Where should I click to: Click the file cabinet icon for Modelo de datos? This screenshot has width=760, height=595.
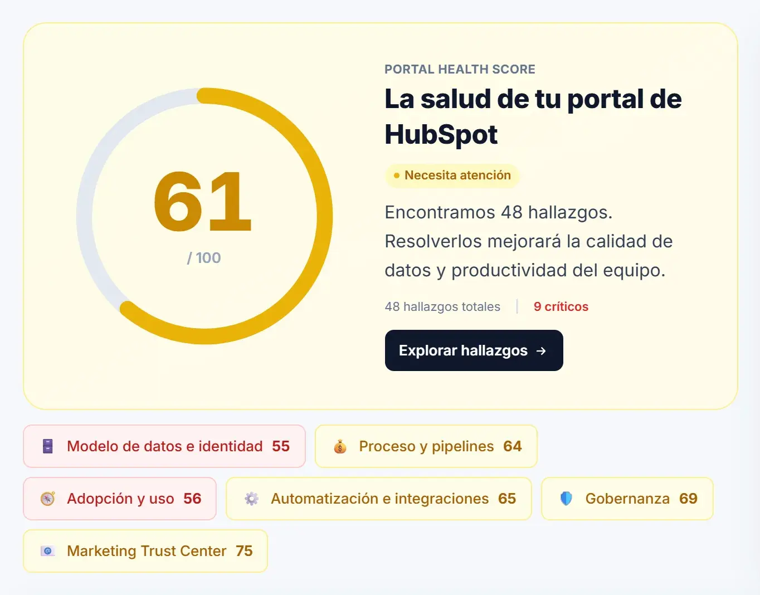[x=48, y=446]
